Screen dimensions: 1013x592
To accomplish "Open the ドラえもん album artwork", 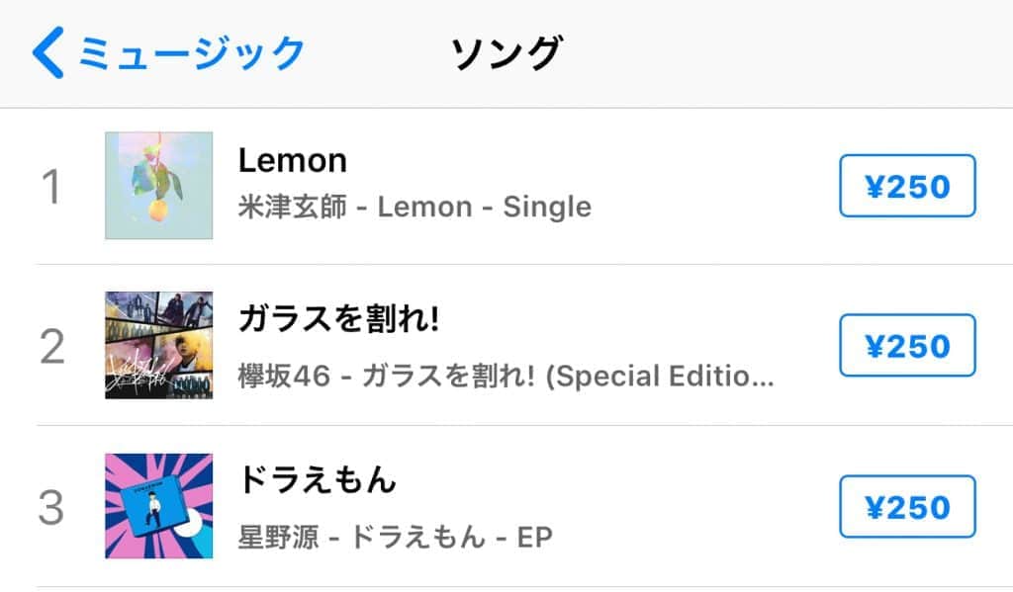I will (x=159, y=506).
